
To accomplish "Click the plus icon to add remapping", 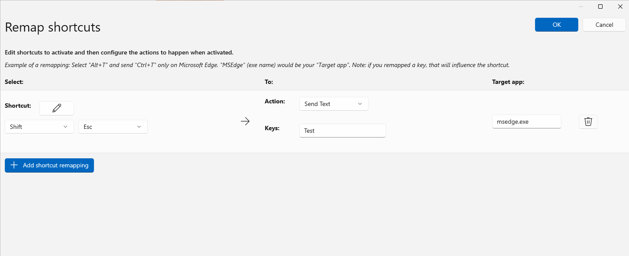I will [x=14, y=165].
